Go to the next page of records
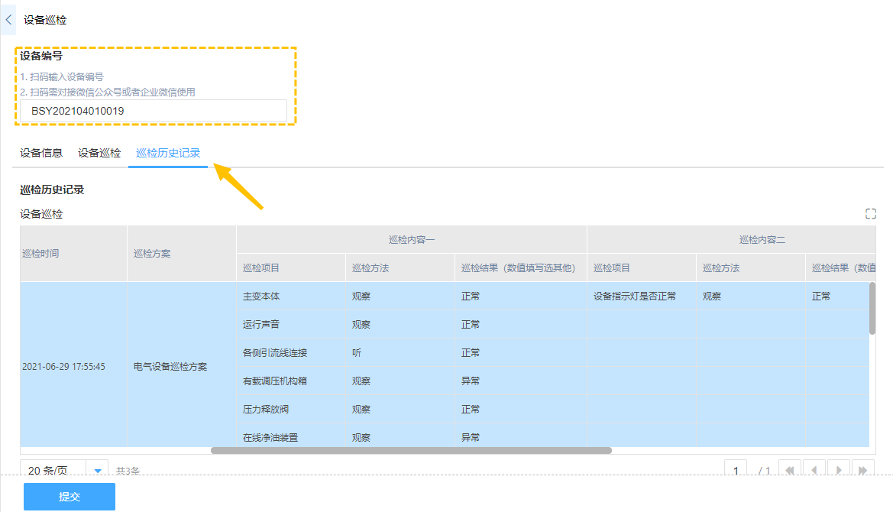893x512 pixels. 839,470
